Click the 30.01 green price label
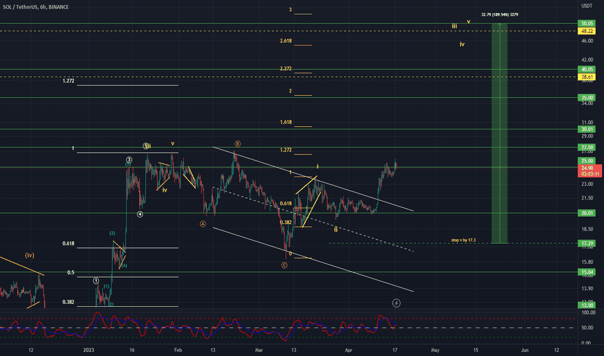 (587, 129)
